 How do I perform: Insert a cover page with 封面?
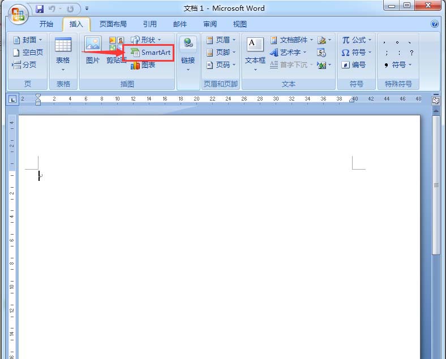[x=28, y=40]
